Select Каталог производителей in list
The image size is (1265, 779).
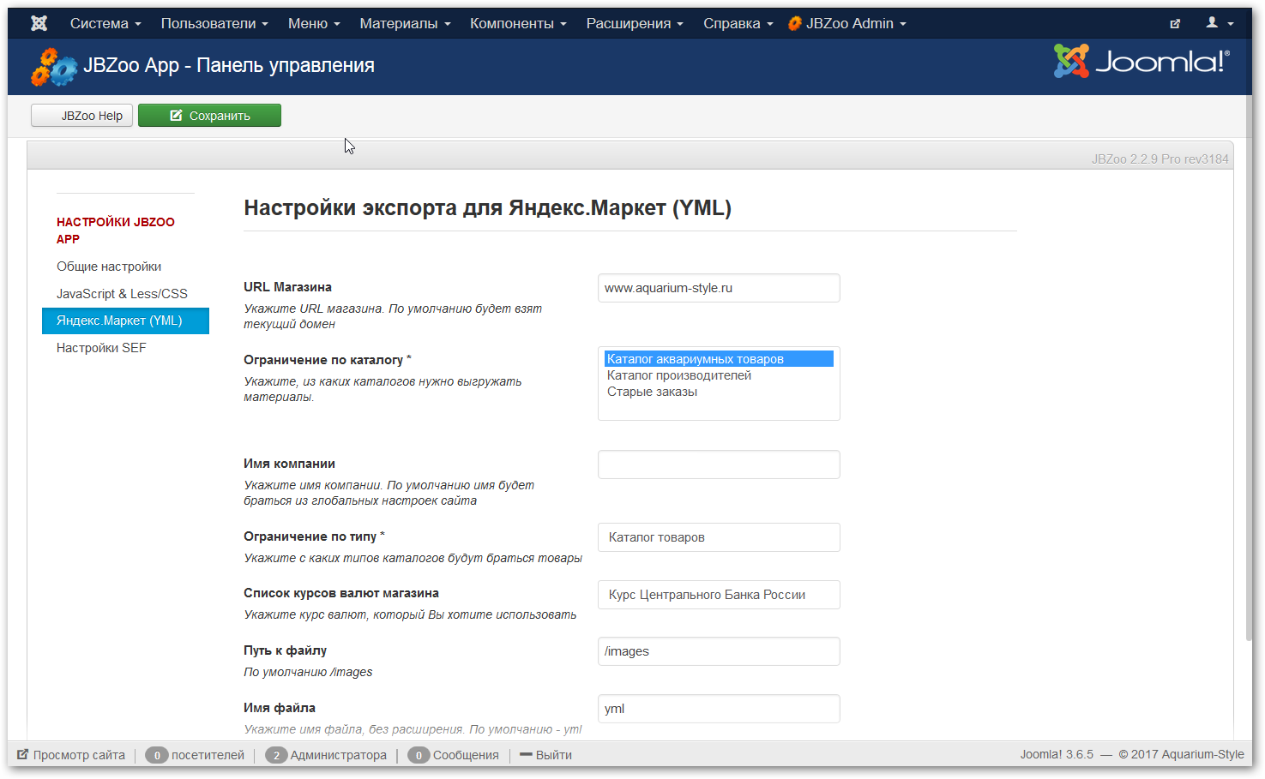(x=679, y=375)
